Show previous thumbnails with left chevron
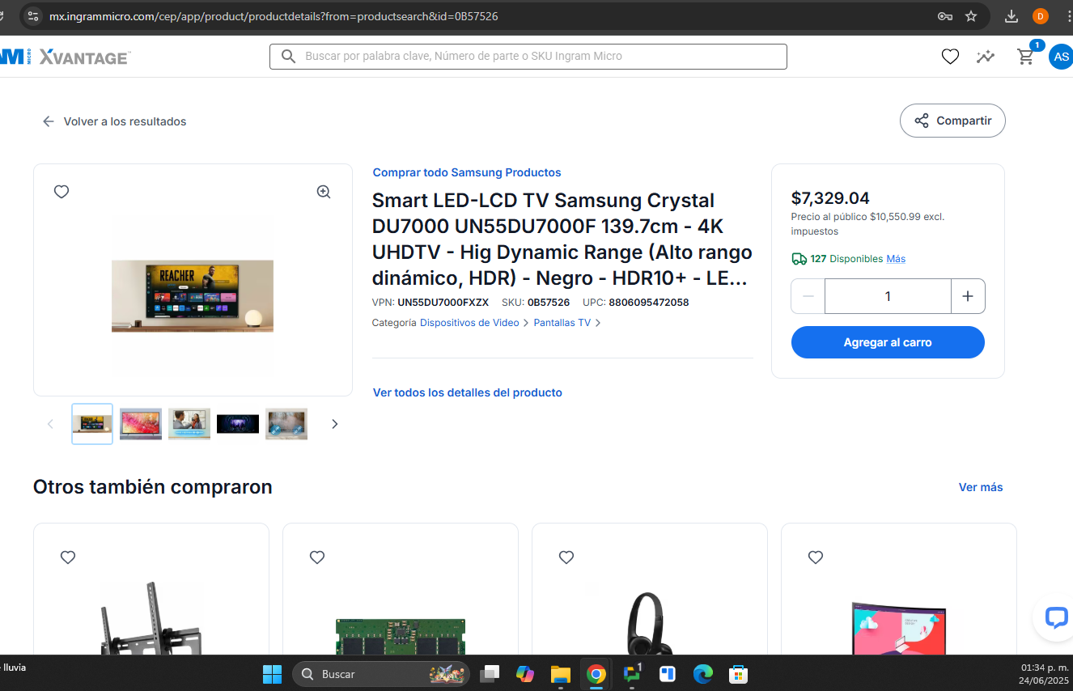Screen dimensions: 1073x691 (x=50, y=424)
